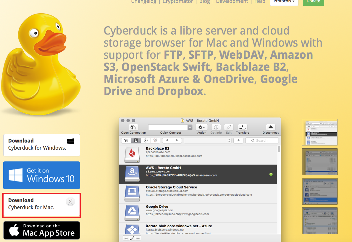The height and width of the screenshot is (242, 352).
Task: Open the Help menu item
Action: pyautogui.click(x=259, y=2)
